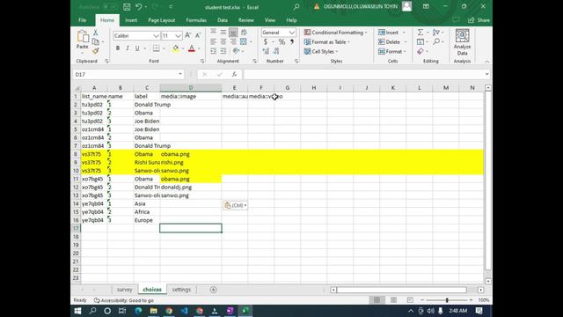The image size is (563, 317).
Task: Open the survey sheet tab
Action: (x=124, y=290)
